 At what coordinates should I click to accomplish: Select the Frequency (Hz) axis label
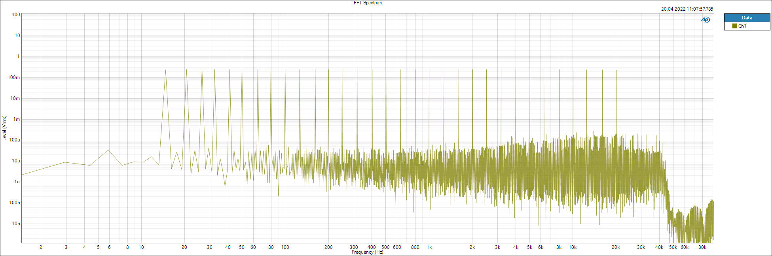point(367,252)
